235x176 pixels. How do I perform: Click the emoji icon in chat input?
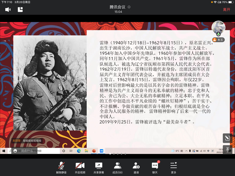15,151
